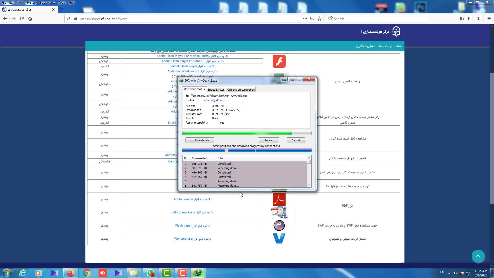The height and width of the screenshot is (278, 494).
Task: Open WhatsApp from the taskbar
Action: coord(150,273)
